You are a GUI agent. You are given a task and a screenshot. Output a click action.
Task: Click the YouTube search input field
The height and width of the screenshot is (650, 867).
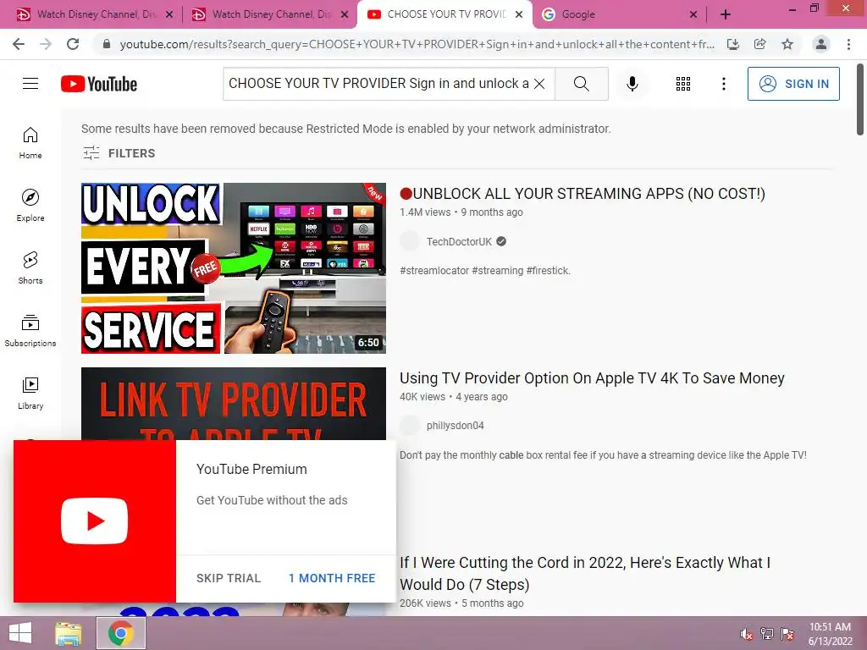[378, 84]
